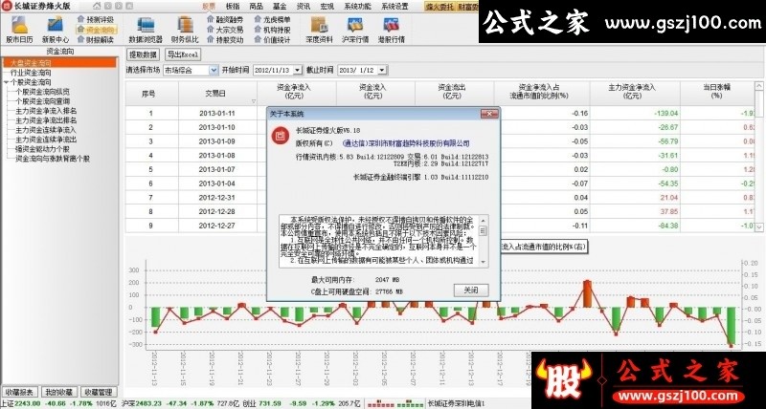Click 关闭 in the About dialog
The height and width of the screenshot is (409, 766).
coord(471,291)
